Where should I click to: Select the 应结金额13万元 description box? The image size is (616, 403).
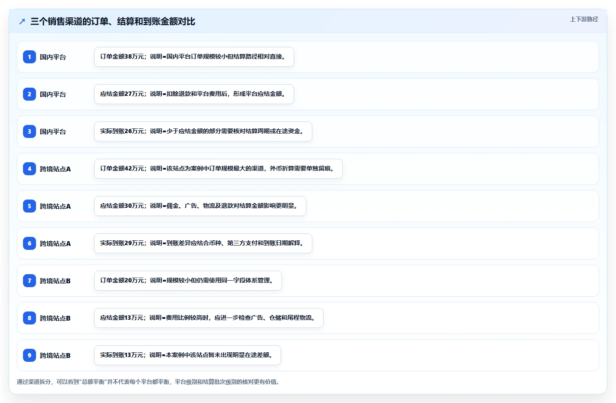pyautogui.click(x=209, y=318)
